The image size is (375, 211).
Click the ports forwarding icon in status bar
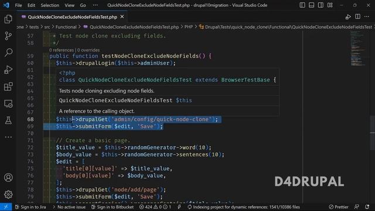pos(179,207)
